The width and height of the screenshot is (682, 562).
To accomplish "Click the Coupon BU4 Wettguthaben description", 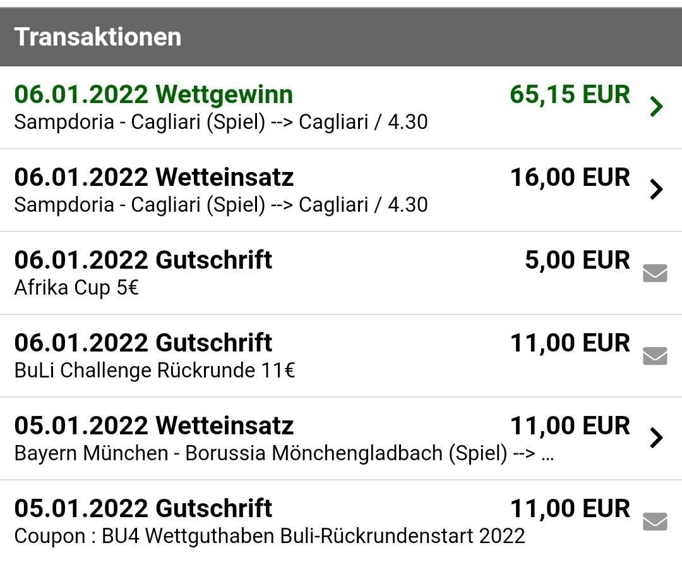I will pos(270,536).
